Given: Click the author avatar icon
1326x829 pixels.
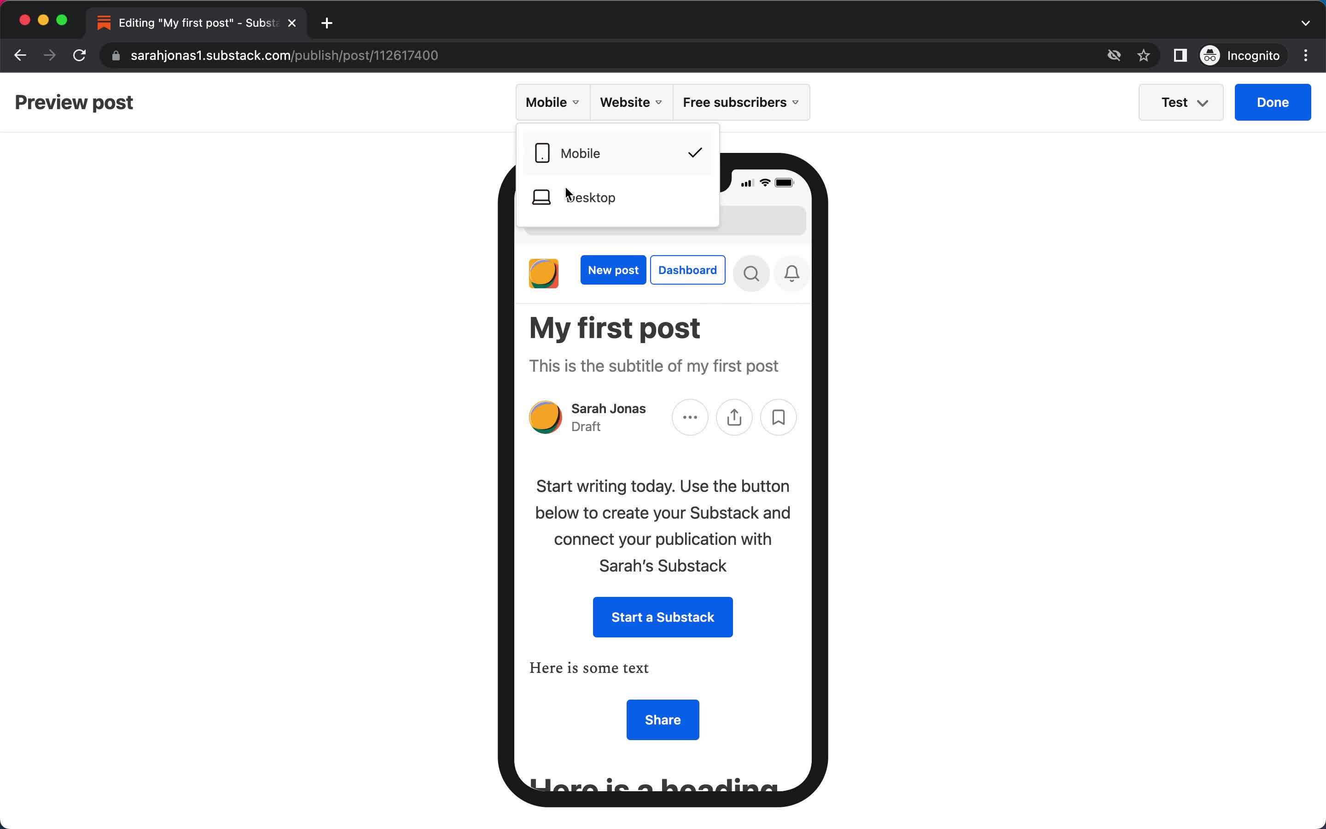Looking at the screenshot, I should click(544, 417).
